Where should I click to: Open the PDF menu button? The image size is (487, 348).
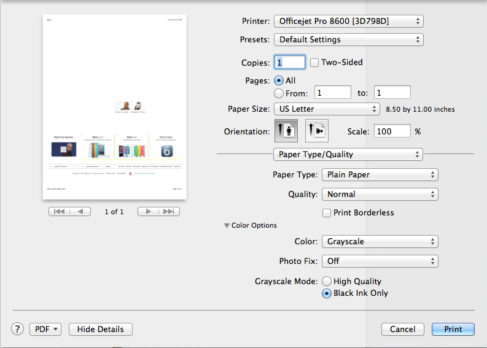[46, 329]
